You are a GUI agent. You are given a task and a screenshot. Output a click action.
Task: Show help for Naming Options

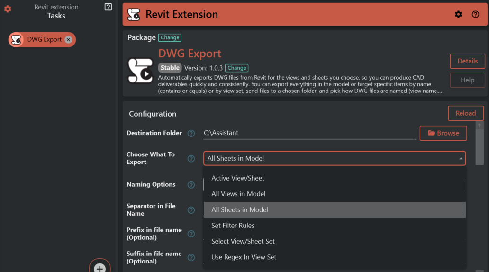(191, 185)
